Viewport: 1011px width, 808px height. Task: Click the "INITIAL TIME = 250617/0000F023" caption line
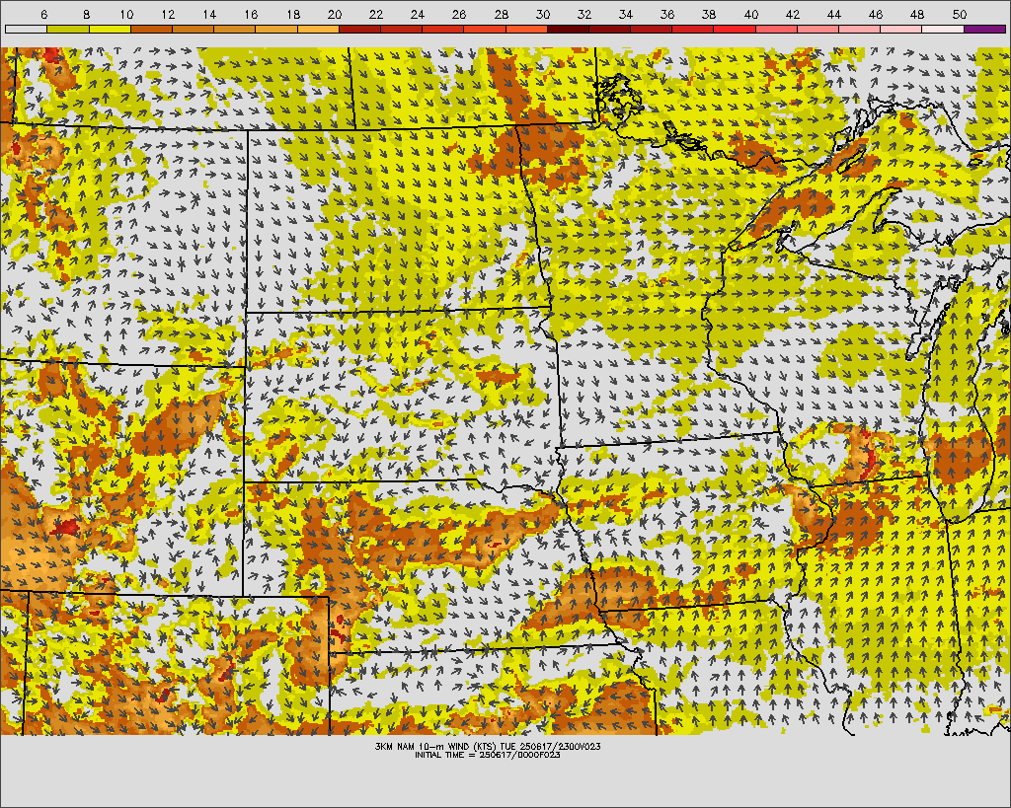click(x=488, y=755)
